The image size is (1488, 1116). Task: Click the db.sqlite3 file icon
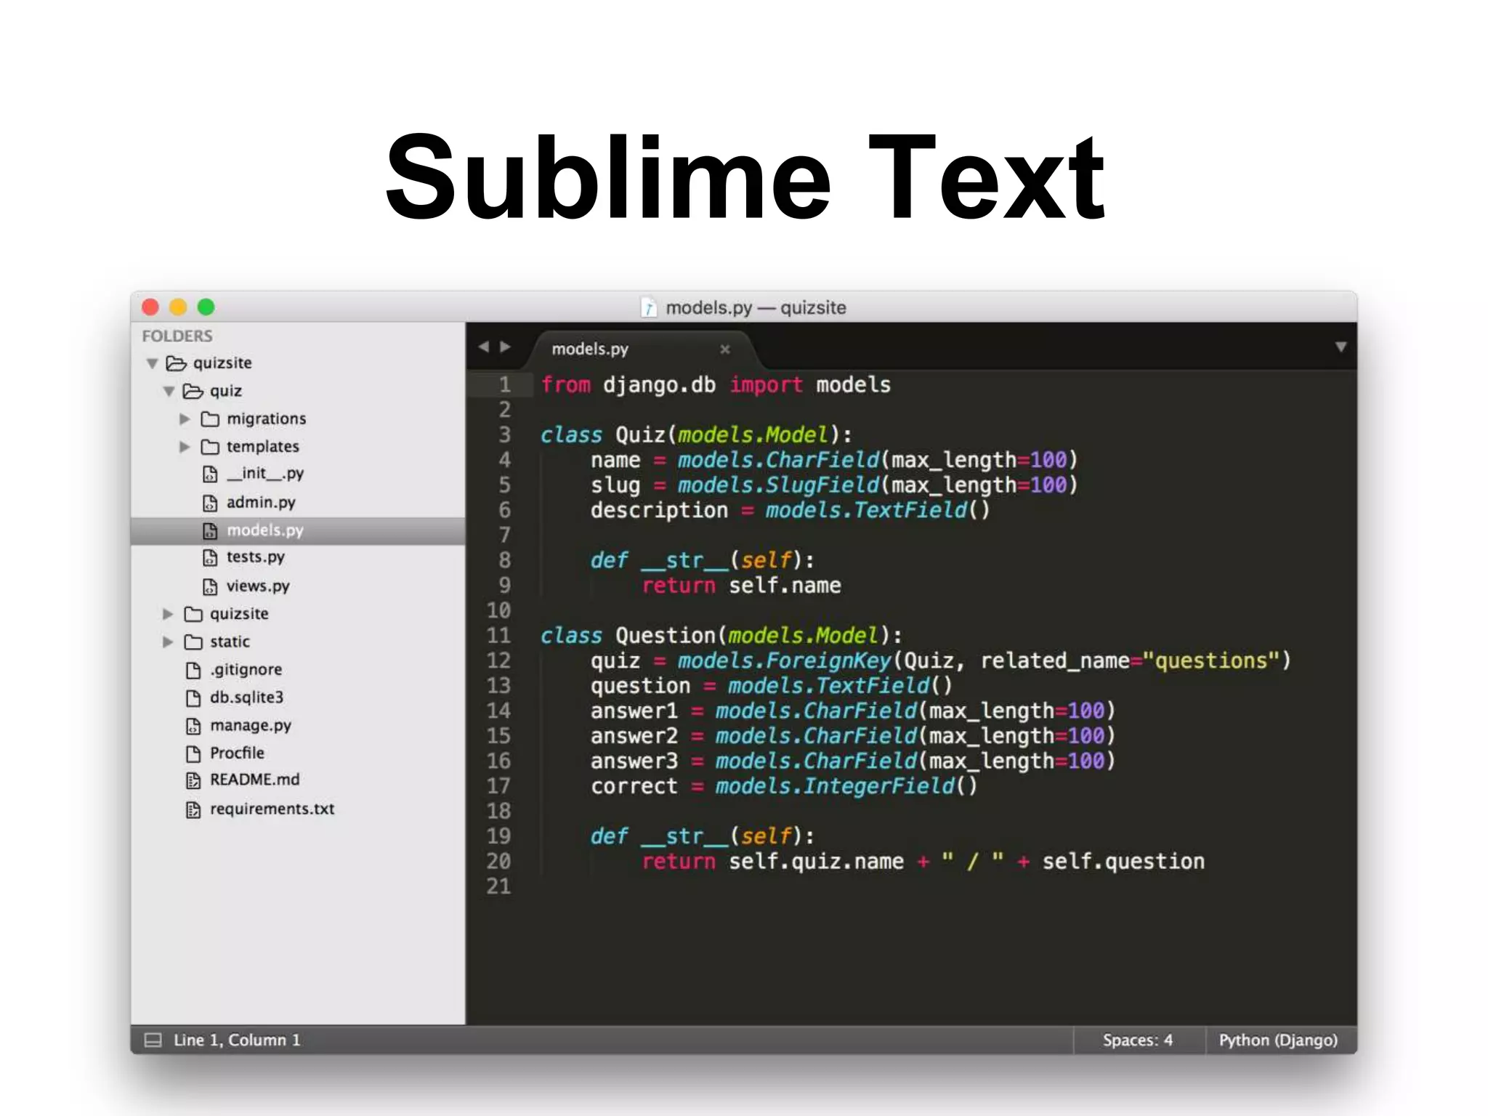[193, 698]
